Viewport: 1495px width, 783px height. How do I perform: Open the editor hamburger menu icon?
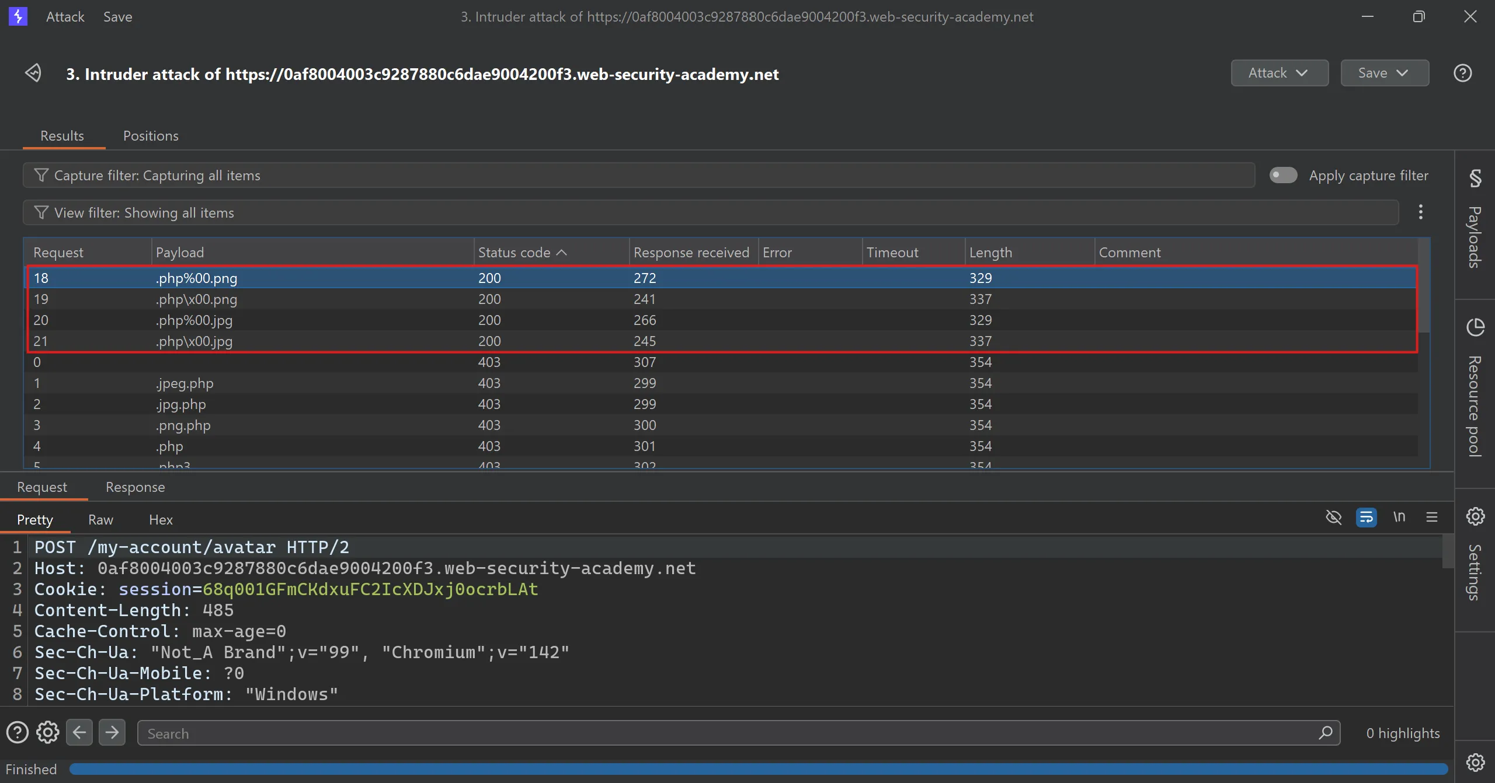point(1431,518)
